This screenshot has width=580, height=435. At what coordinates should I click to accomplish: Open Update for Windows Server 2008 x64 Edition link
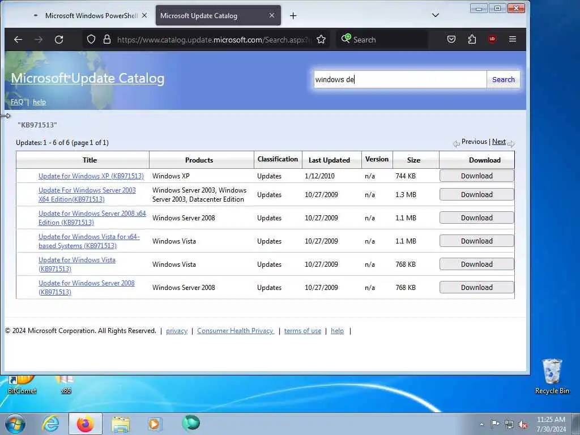pyautogui.click(x=92, y=218)
